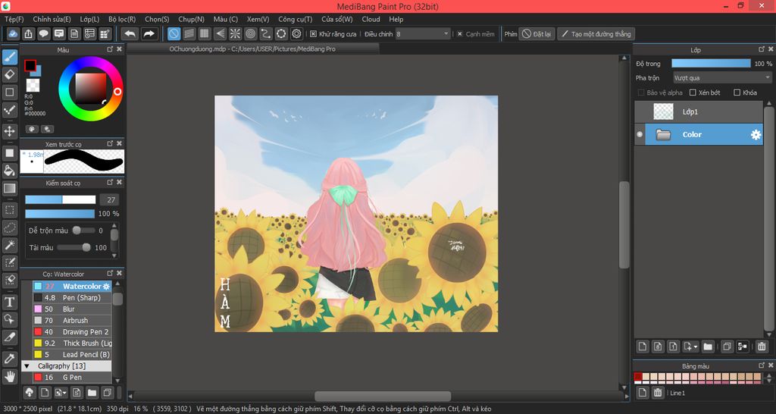The width and height of the screenshot is (776, 414).
Task: Add a new layer folder
Action: [x=708, y=347]
